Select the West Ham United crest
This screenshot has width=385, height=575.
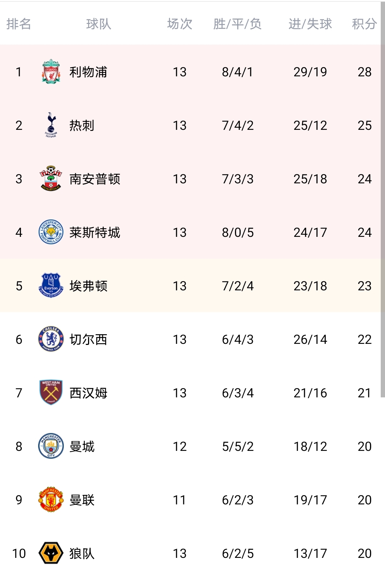point(51,393)
